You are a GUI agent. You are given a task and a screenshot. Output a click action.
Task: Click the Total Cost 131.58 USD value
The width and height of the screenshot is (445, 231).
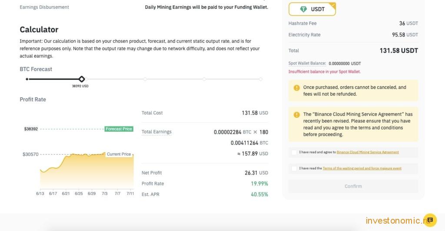coord(255,113)
